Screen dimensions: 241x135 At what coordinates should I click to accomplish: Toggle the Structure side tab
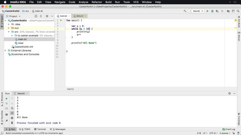click(2, 99)
